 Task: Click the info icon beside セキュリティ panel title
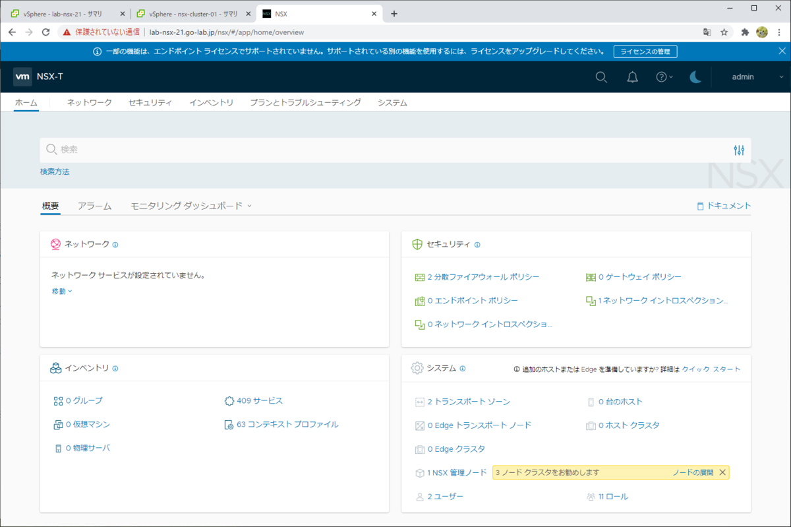[x=477, y=244]
